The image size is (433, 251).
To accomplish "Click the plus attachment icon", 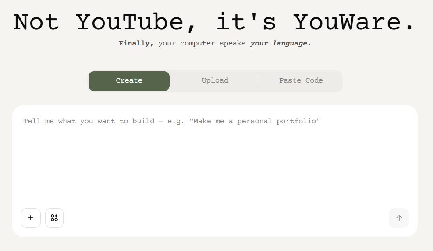I will click(31, 218).
